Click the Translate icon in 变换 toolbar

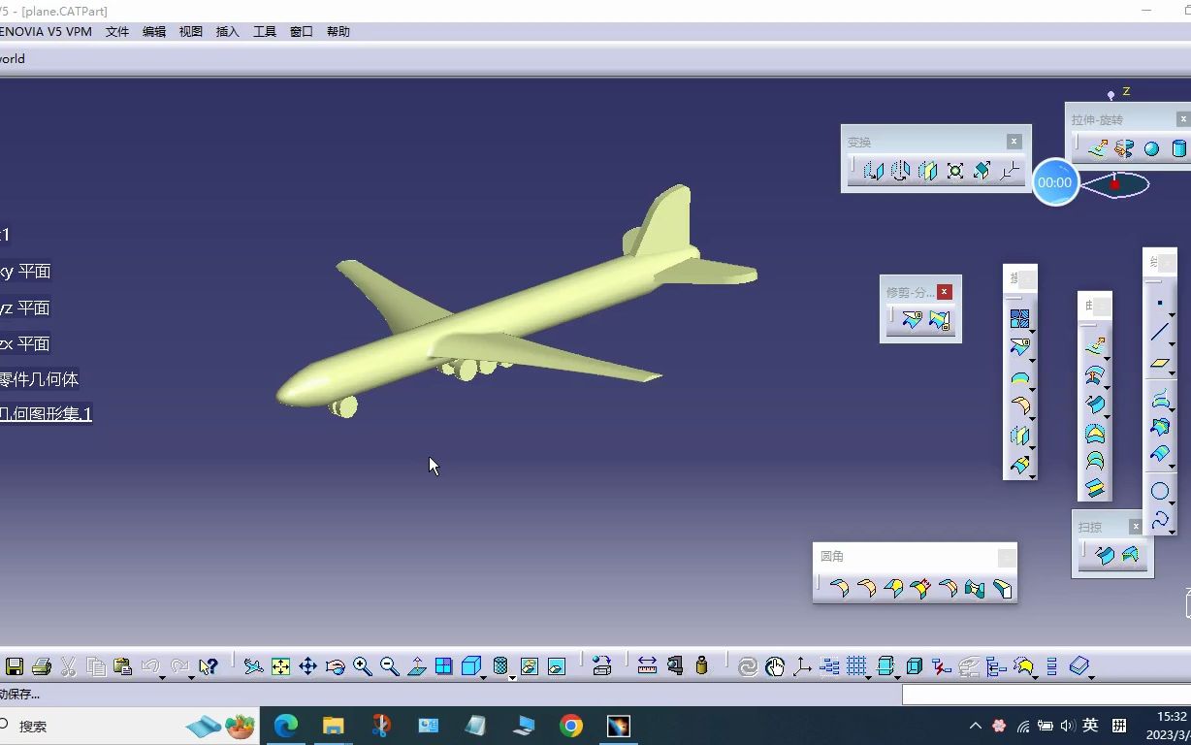[x=873, y=171]
